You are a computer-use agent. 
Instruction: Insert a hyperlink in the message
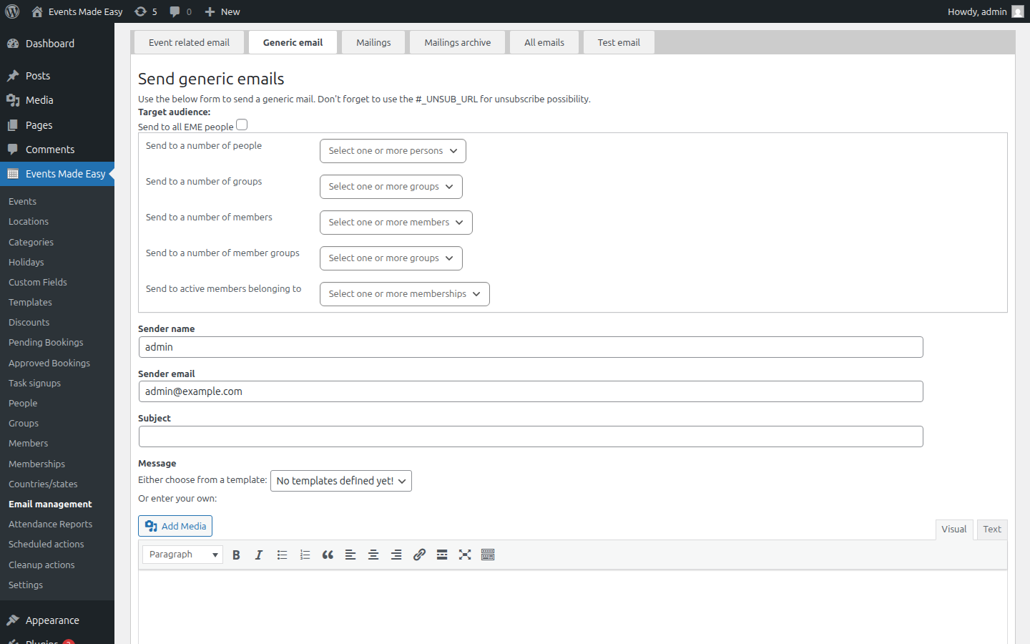tap(419, 555)
